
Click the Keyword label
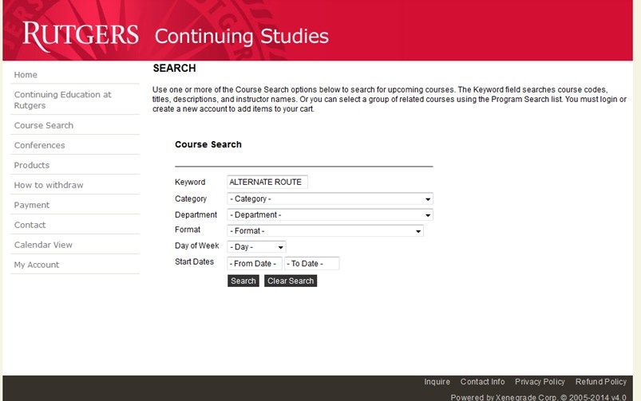click(x=190, y=182)
